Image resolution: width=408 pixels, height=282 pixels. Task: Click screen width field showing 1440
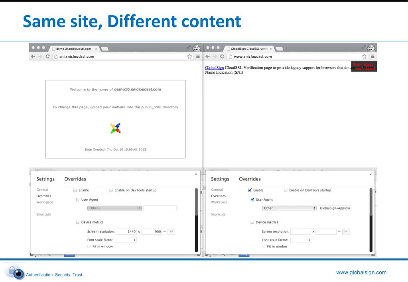126,231
